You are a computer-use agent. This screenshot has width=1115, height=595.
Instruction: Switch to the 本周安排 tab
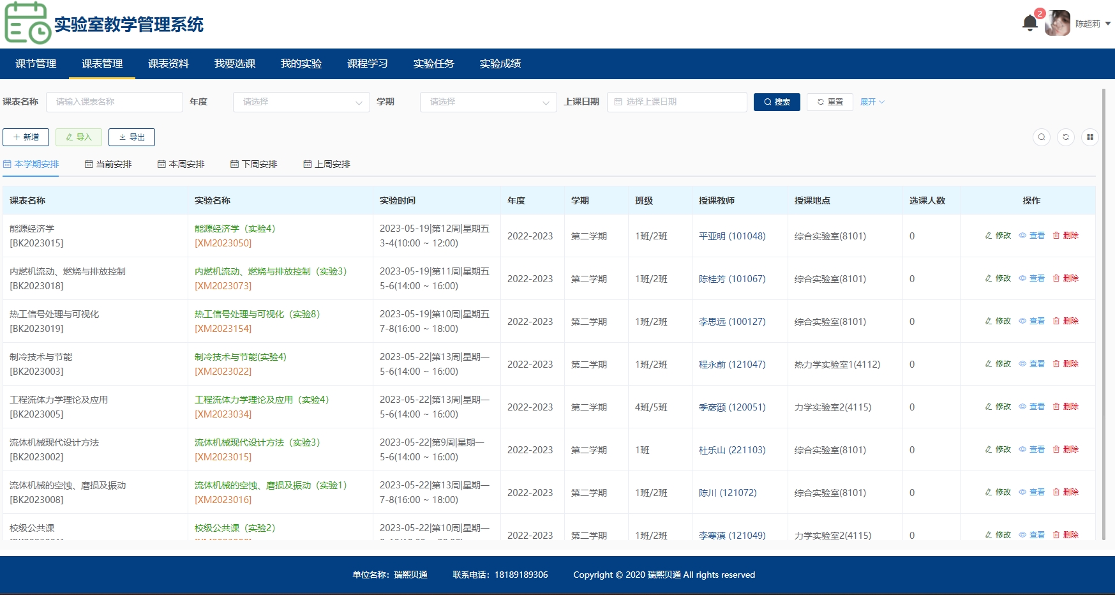181,163
